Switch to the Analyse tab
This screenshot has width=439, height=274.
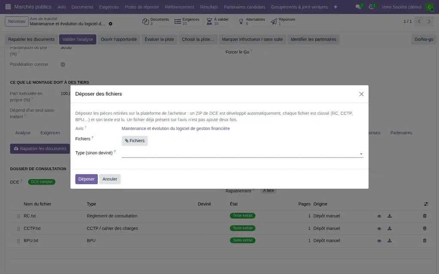(23, 133)
